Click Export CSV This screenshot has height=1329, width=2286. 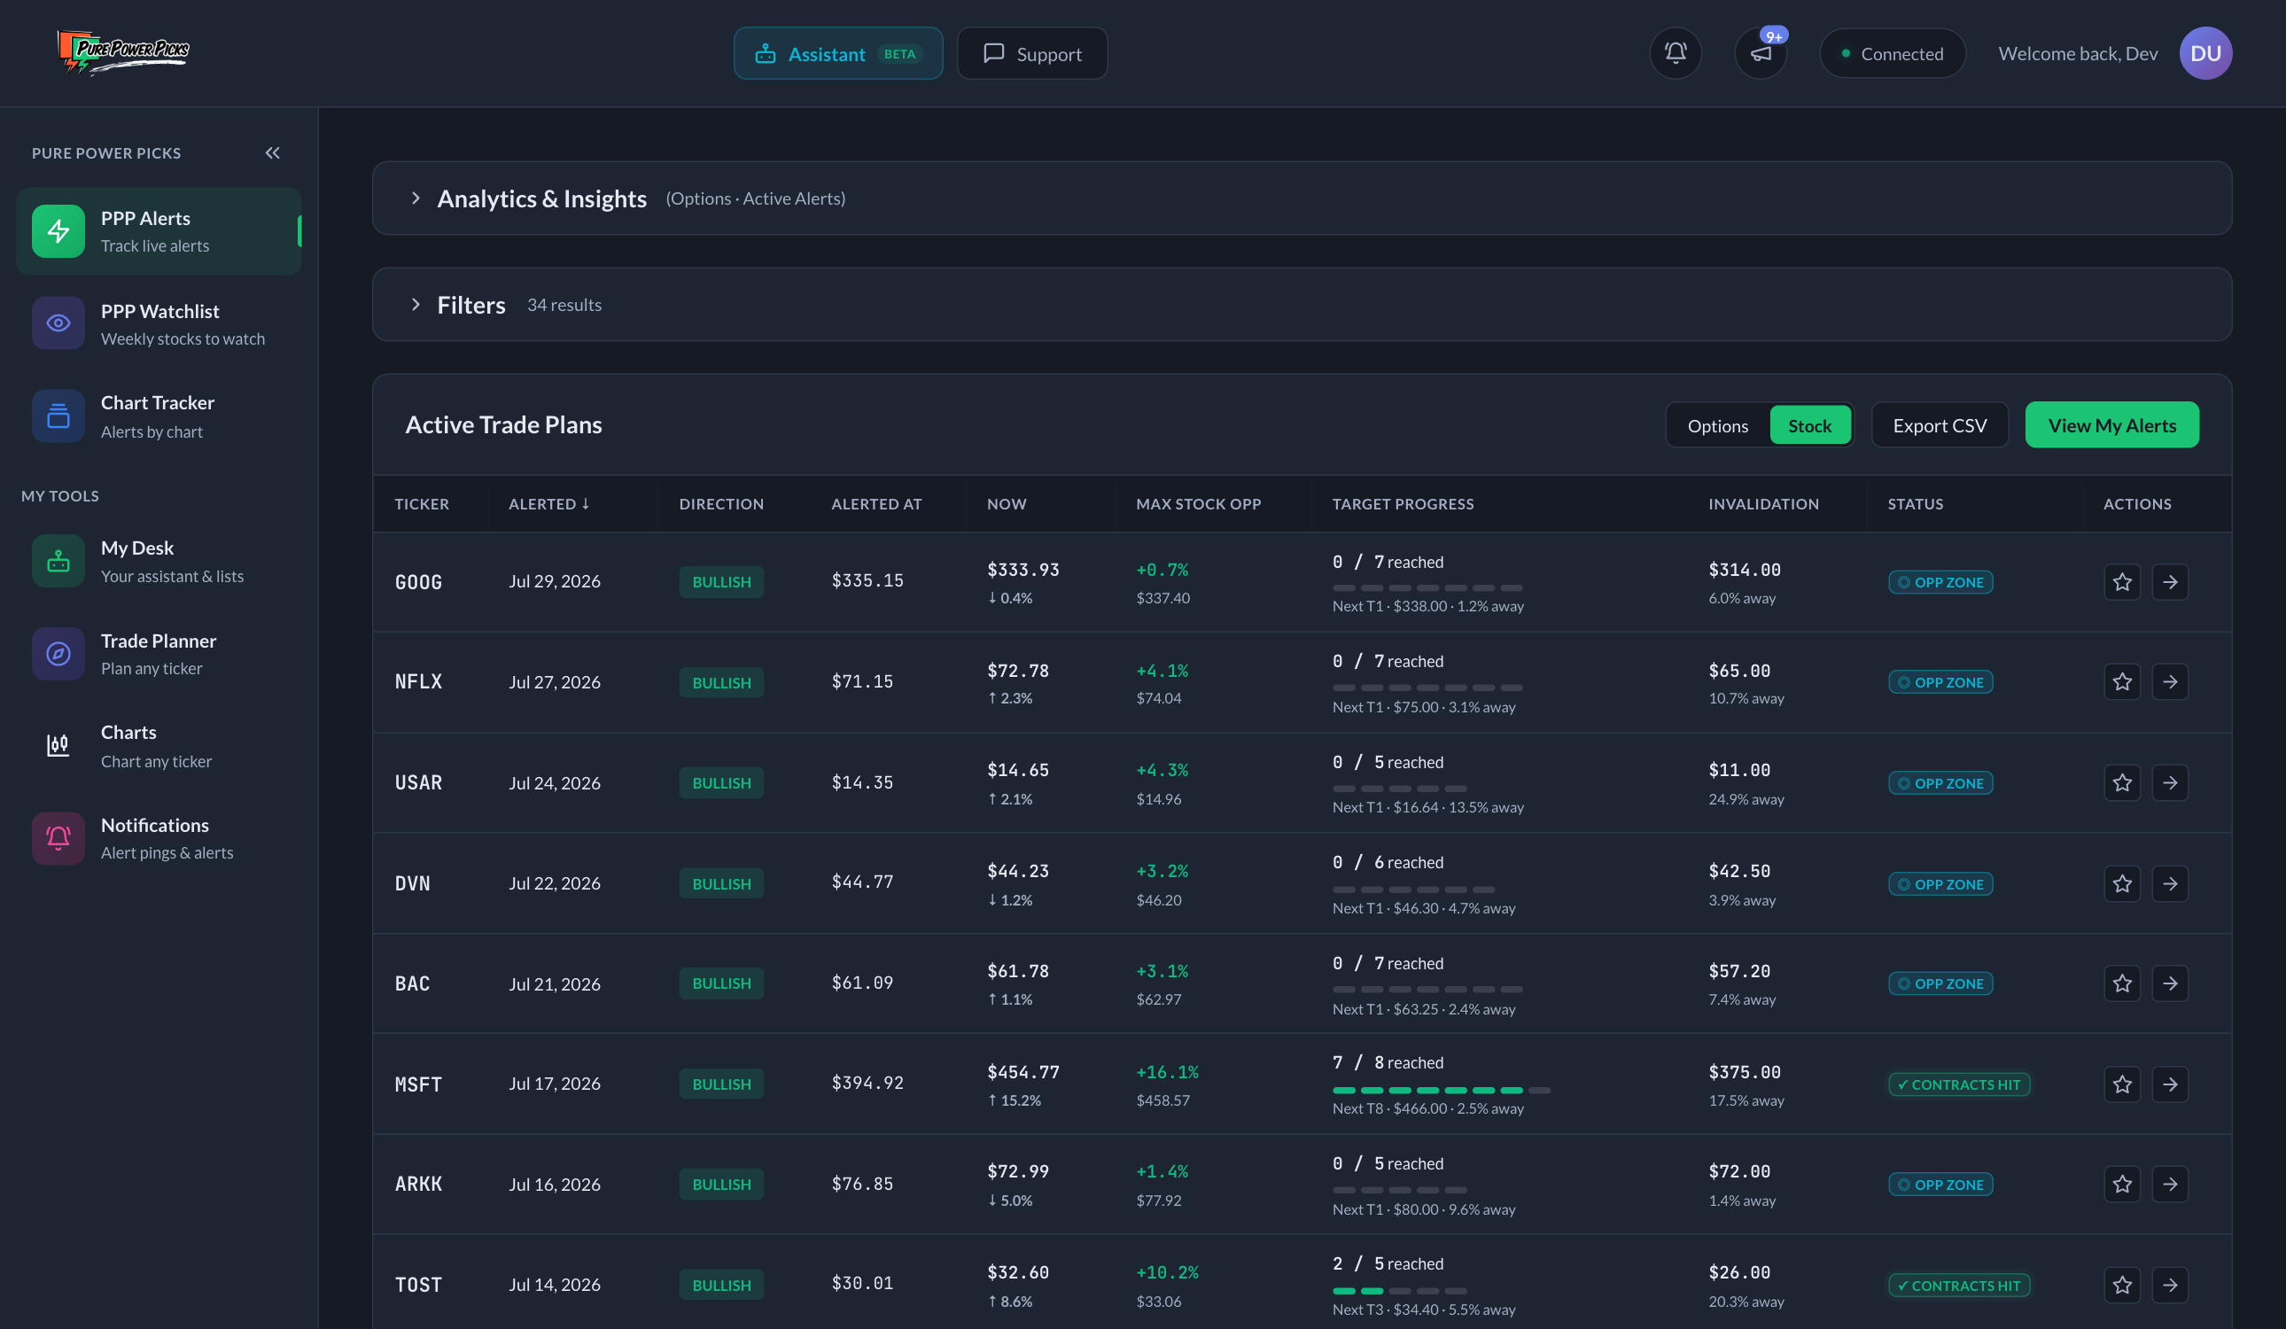pyautogui.click(x=1940, y=425)
